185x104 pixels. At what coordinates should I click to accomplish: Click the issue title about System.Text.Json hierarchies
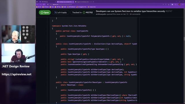(130, 11)
